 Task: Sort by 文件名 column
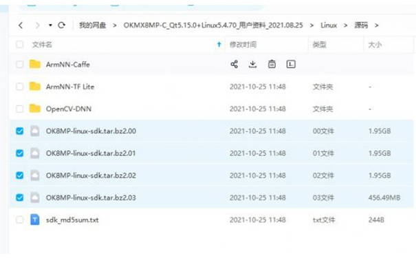tap(42, 45)
